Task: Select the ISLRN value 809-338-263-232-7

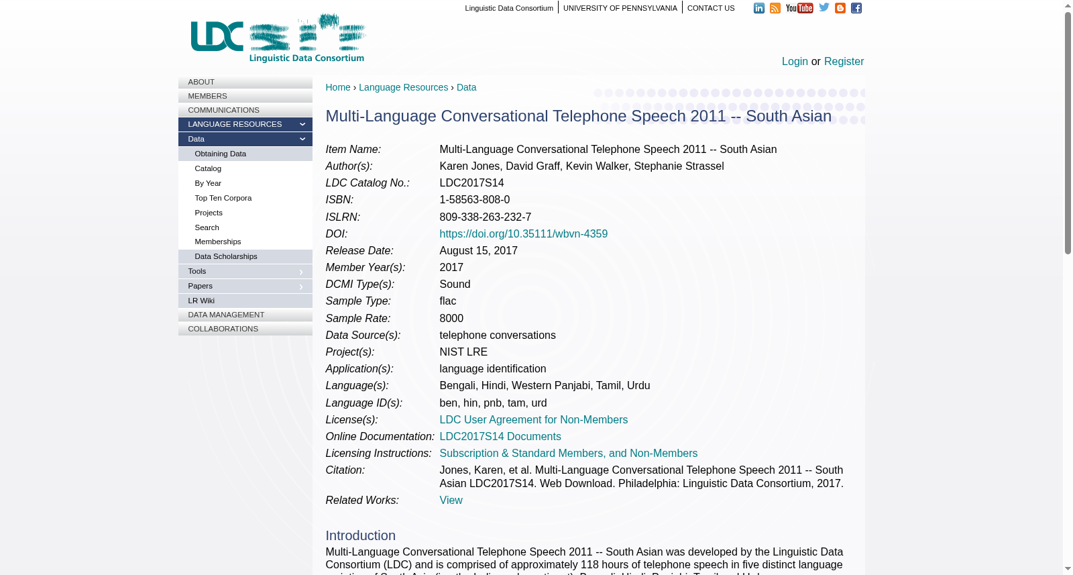Action: click(x=486, y=217)
